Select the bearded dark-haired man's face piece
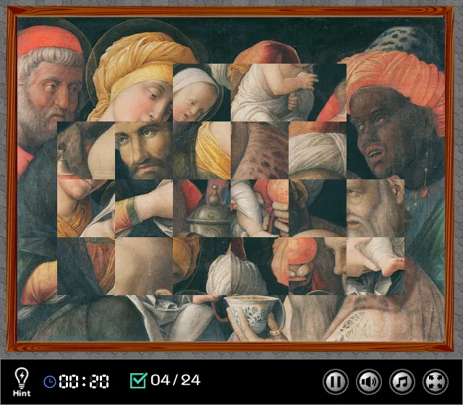463x405 pixels. pos(144,150)
